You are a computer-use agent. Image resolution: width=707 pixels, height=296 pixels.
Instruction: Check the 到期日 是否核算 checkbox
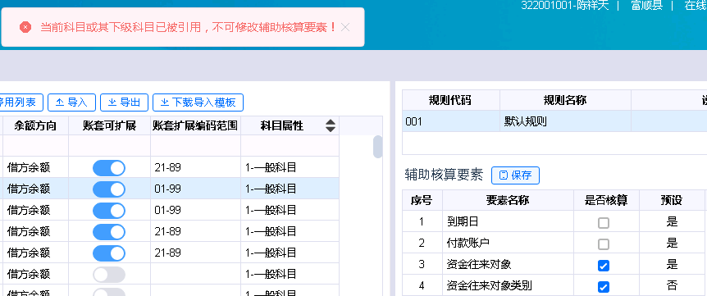coord(604,222)
